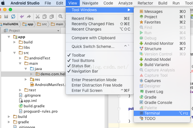Expand the androidTest folder
Viewport: 193px width, 128px height.
20,58
